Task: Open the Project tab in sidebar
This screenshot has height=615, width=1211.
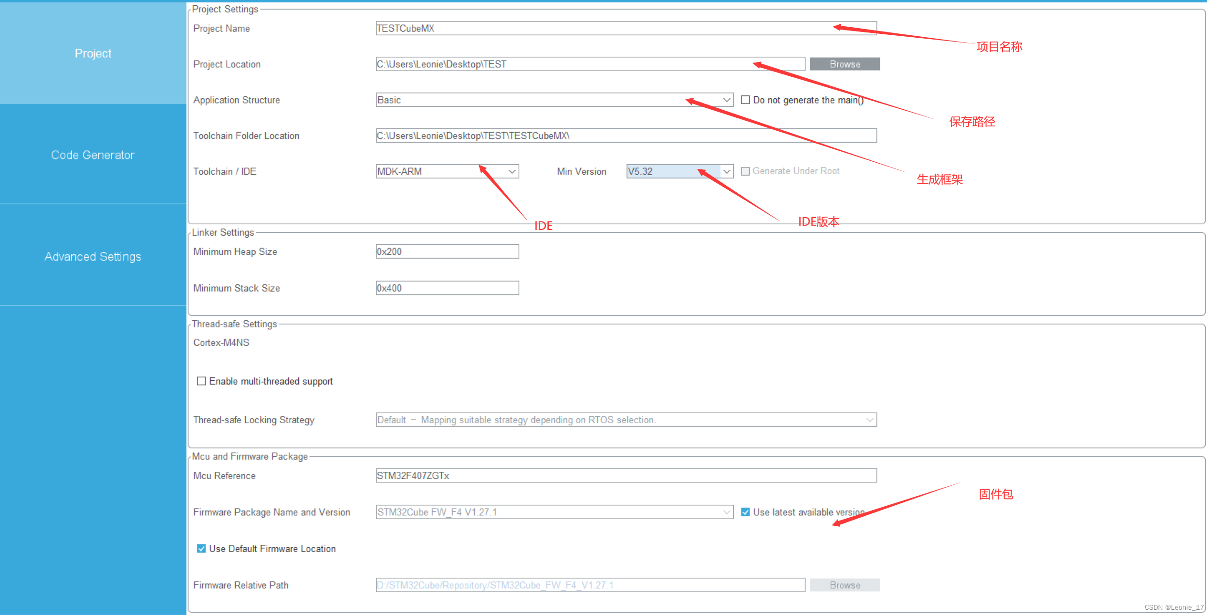Action: [93, 53]
